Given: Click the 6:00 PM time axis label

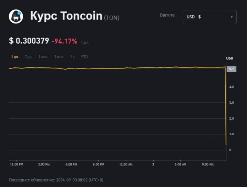Looking at the screenshot, I should coord(71,164).
